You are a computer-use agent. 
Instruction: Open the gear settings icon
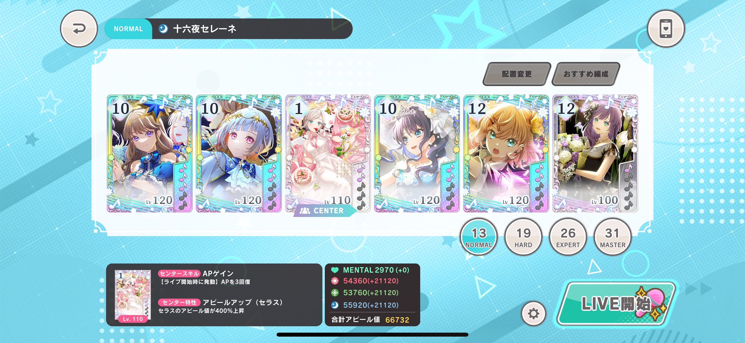534,313
